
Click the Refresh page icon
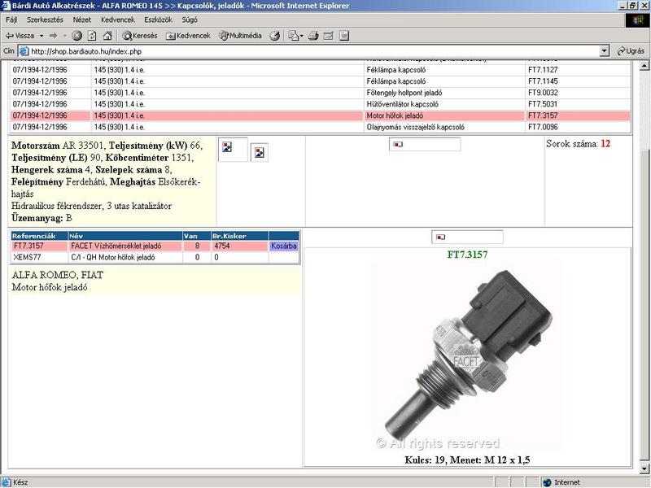point(92,36)
